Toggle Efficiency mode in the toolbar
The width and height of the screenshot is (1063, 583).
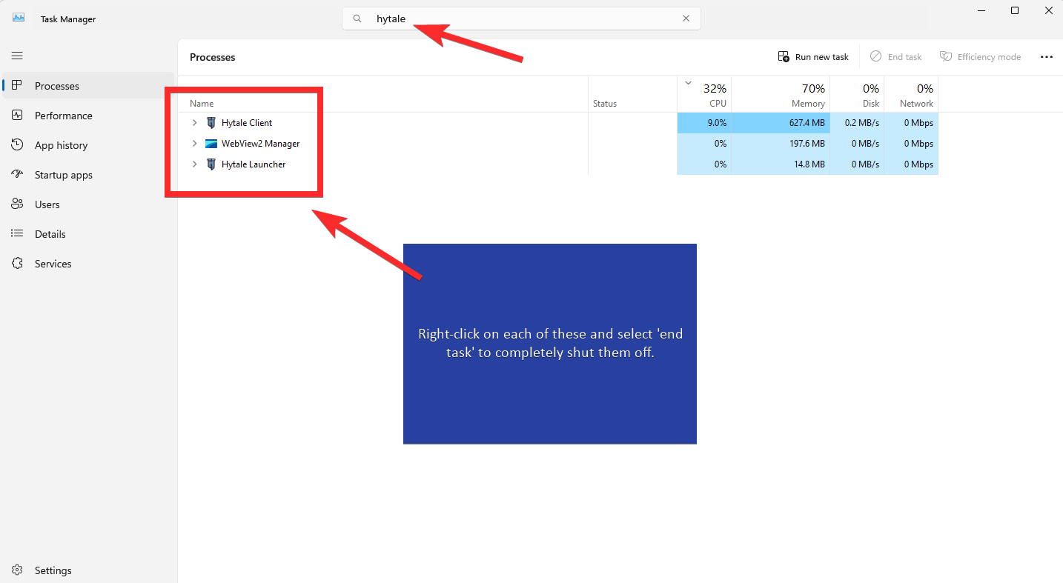pos(980,57)
